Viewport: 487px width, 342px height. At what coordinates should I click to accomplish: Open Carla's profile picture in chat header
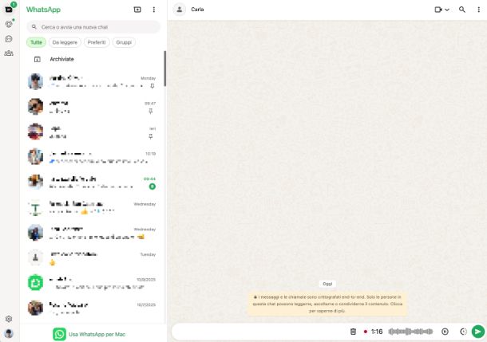[x=180, y=10]
